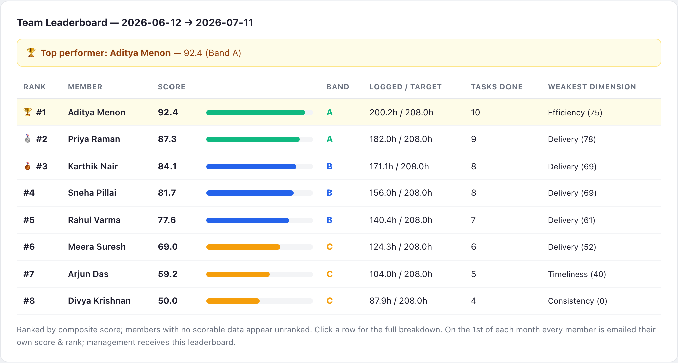678x363 pixels.
Task: Click band B in Sneha Pillai's row
Action: point(329,193)
